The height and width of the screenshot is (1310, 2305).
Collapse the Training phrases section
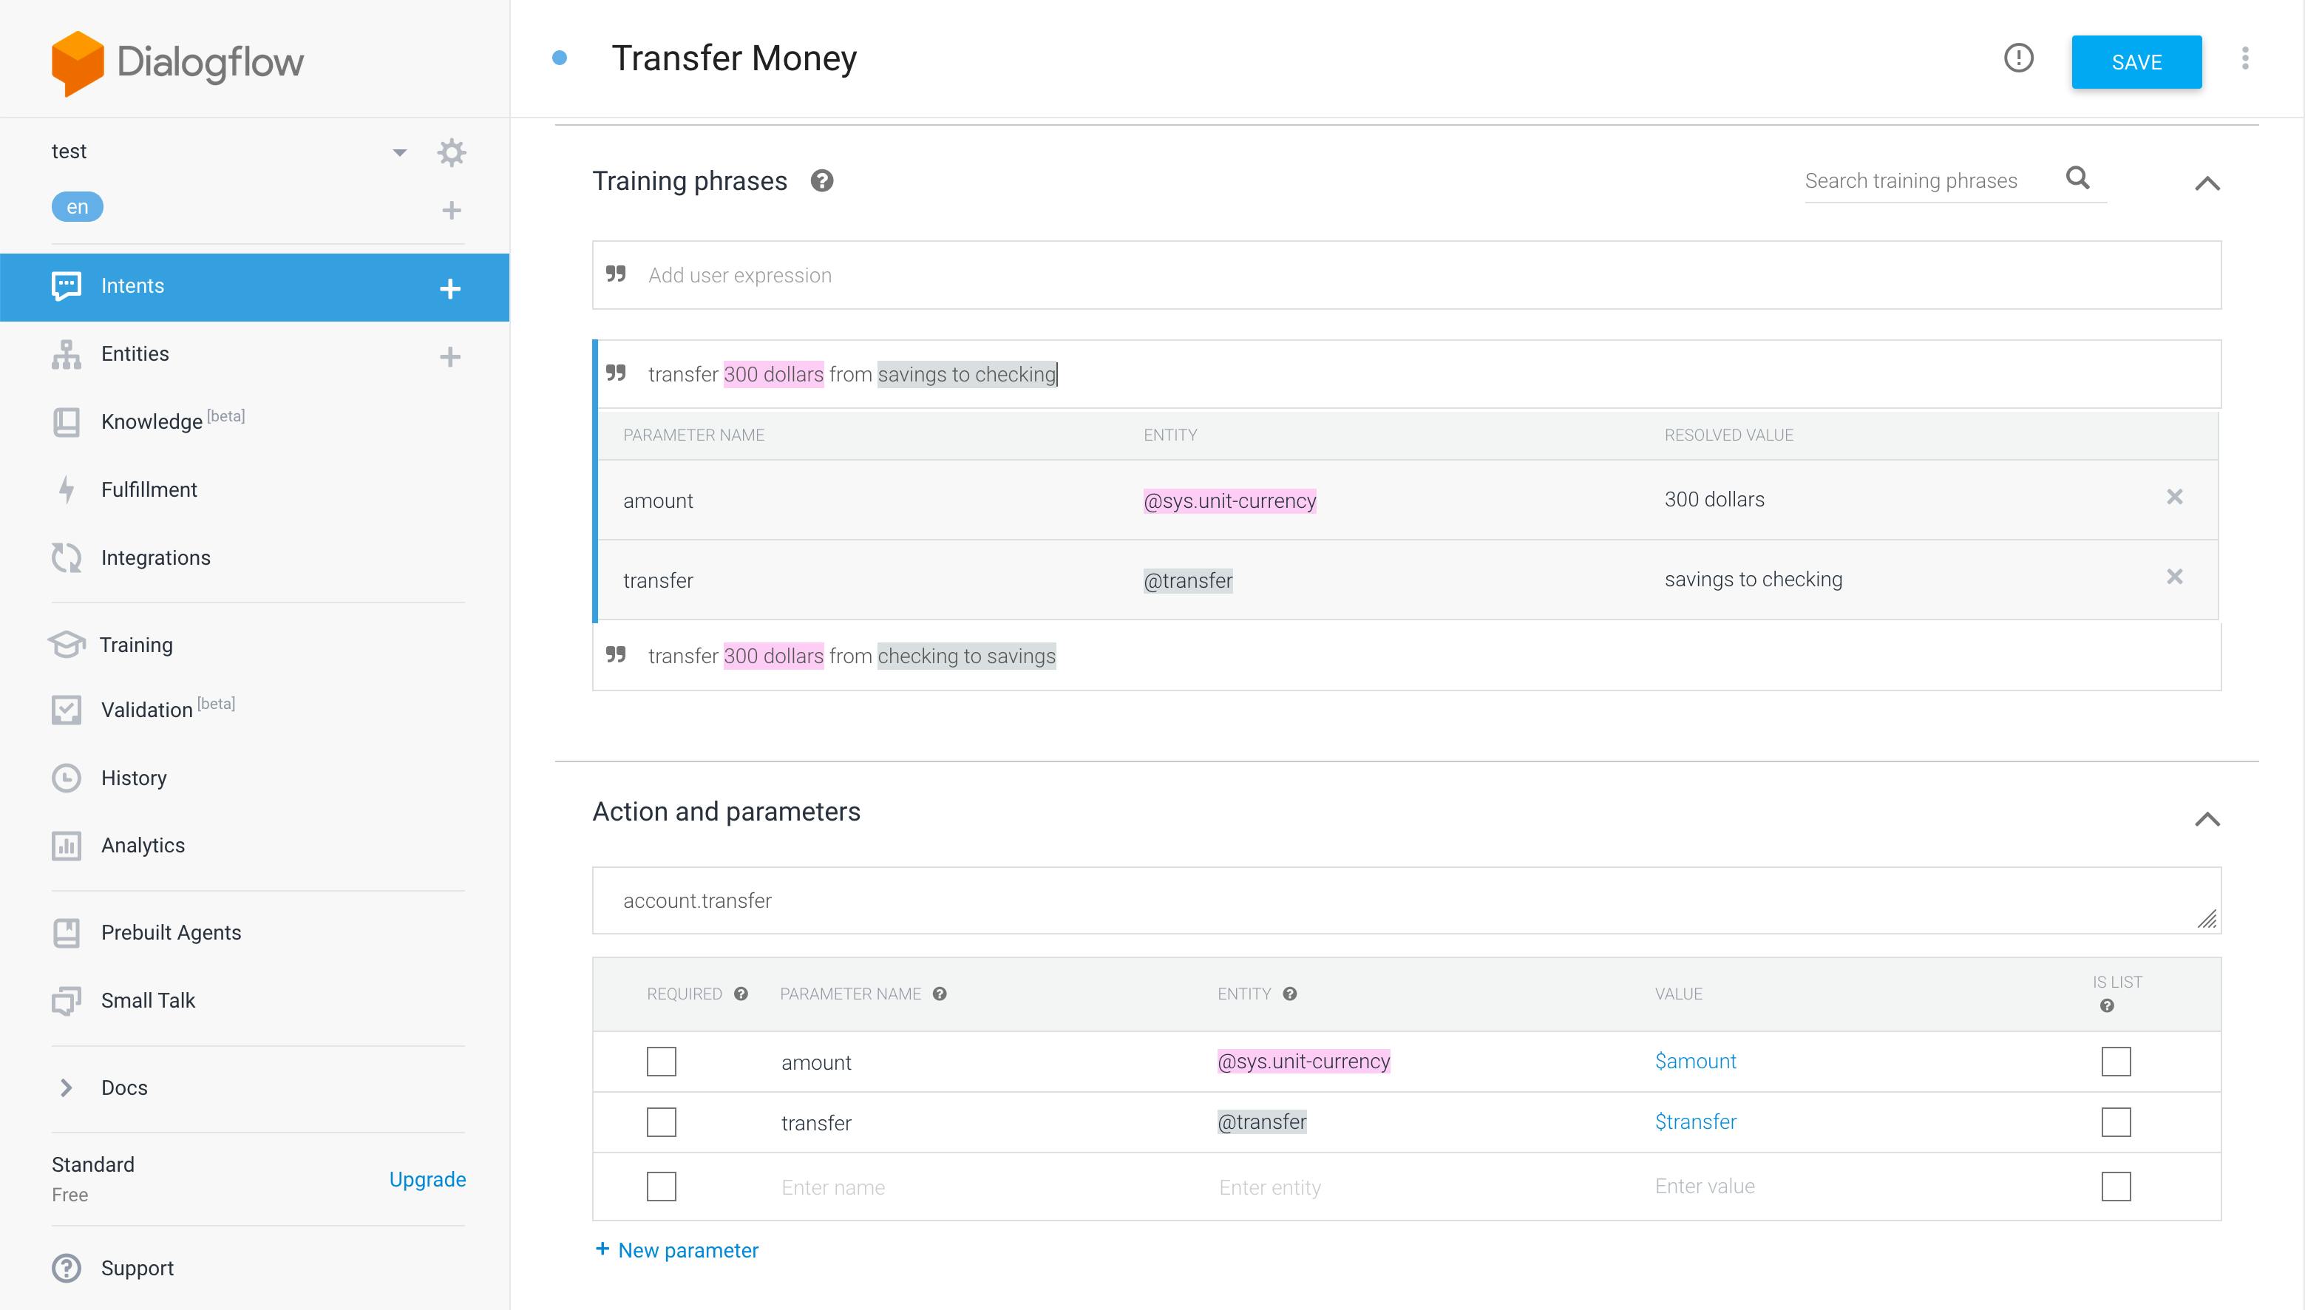pyautogui.click(x=2206, y=184)
